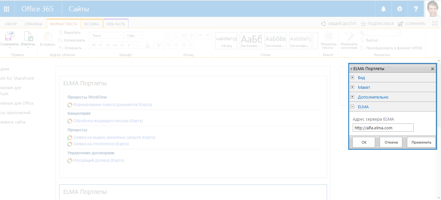The height and width of the screenshot is (200, 441).
Task: Toggle the focus on content icon
Action: coord(435,23)
